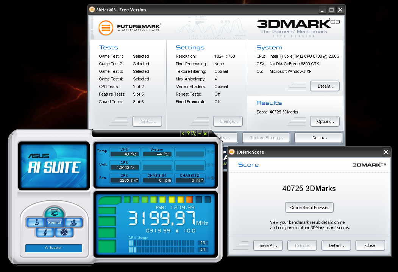Click the CHASSIS1 fan reading
This screenshot has width=398, height=272.
tap(157, 181)
